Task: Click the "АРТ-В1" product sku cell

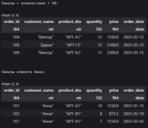Action: coord(73,113)
